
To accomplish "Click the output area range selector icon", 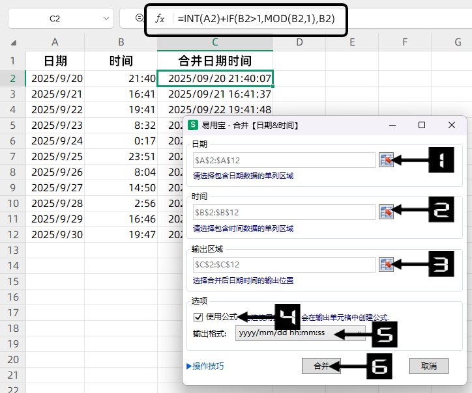I will [386, 264].
